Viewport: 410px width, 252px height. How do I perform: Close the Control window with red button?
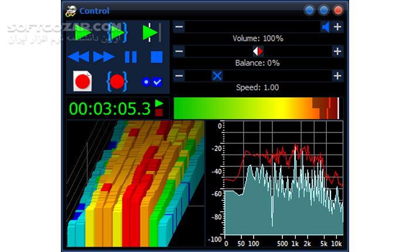[x=338, y=11]
